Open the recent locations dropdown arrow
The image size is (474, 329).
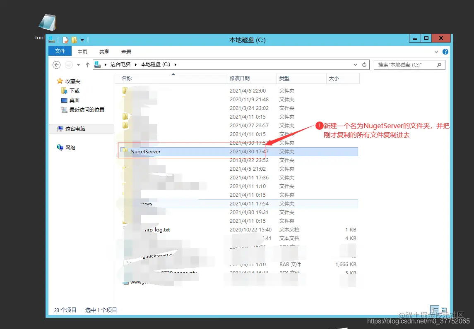79,64
